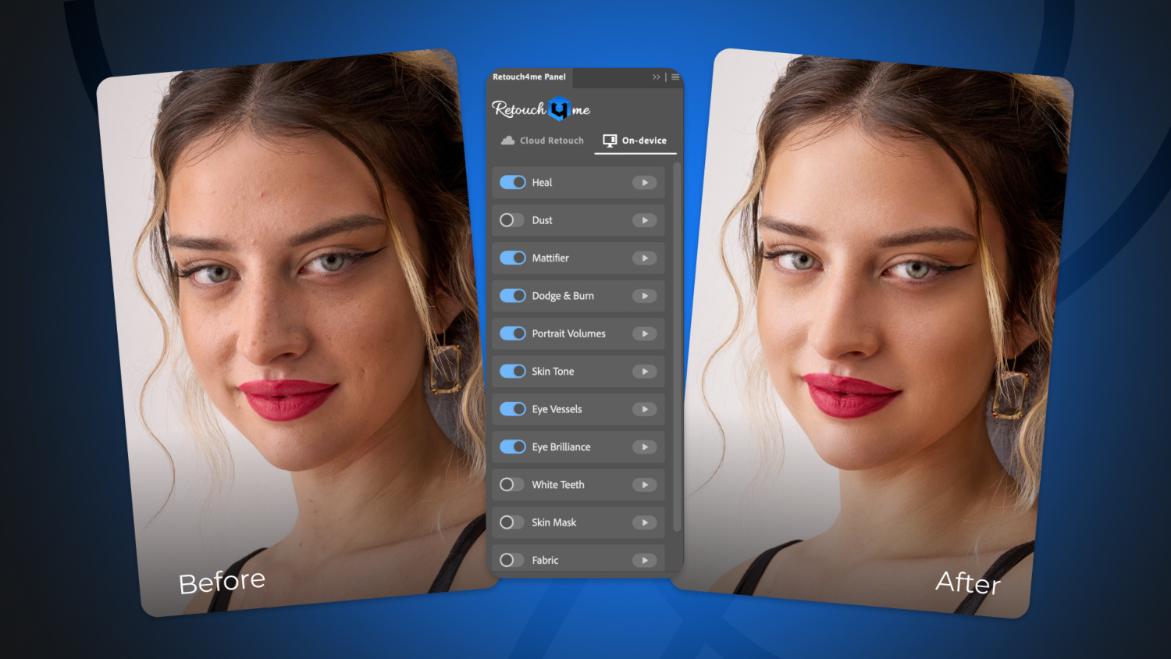The width and height of the screenshot is (1171, 659).
Task: Enable the Dust toggle
Action: (x=513, y=220)
